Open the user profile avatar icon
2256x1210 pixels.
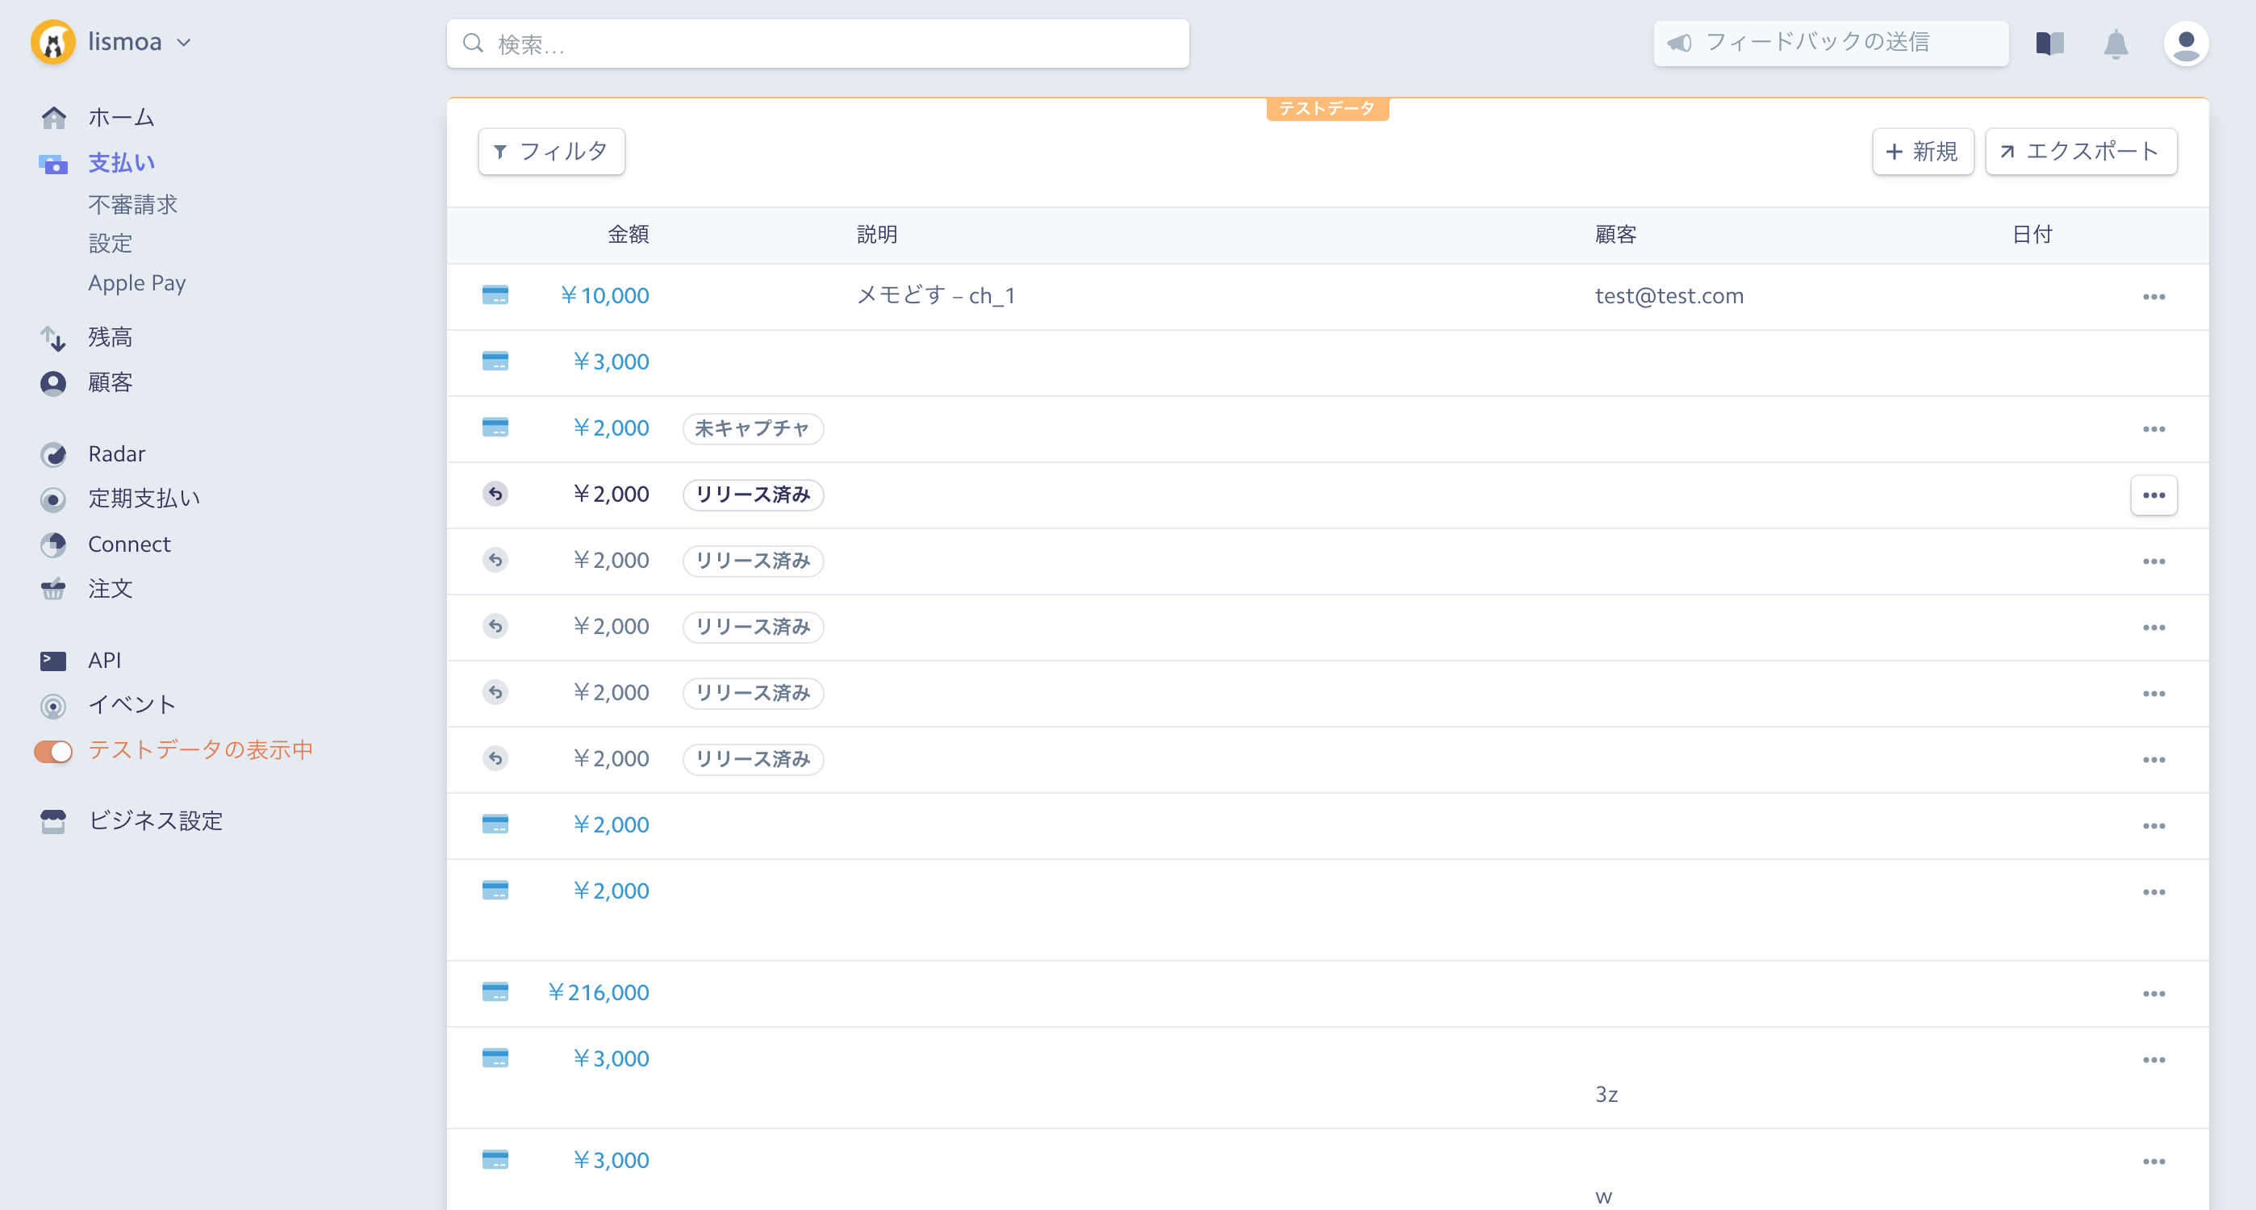2185,44
